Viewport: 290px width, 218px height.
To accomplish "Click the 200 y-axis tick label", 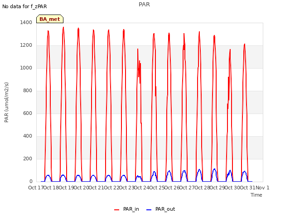I will [28, 159].
